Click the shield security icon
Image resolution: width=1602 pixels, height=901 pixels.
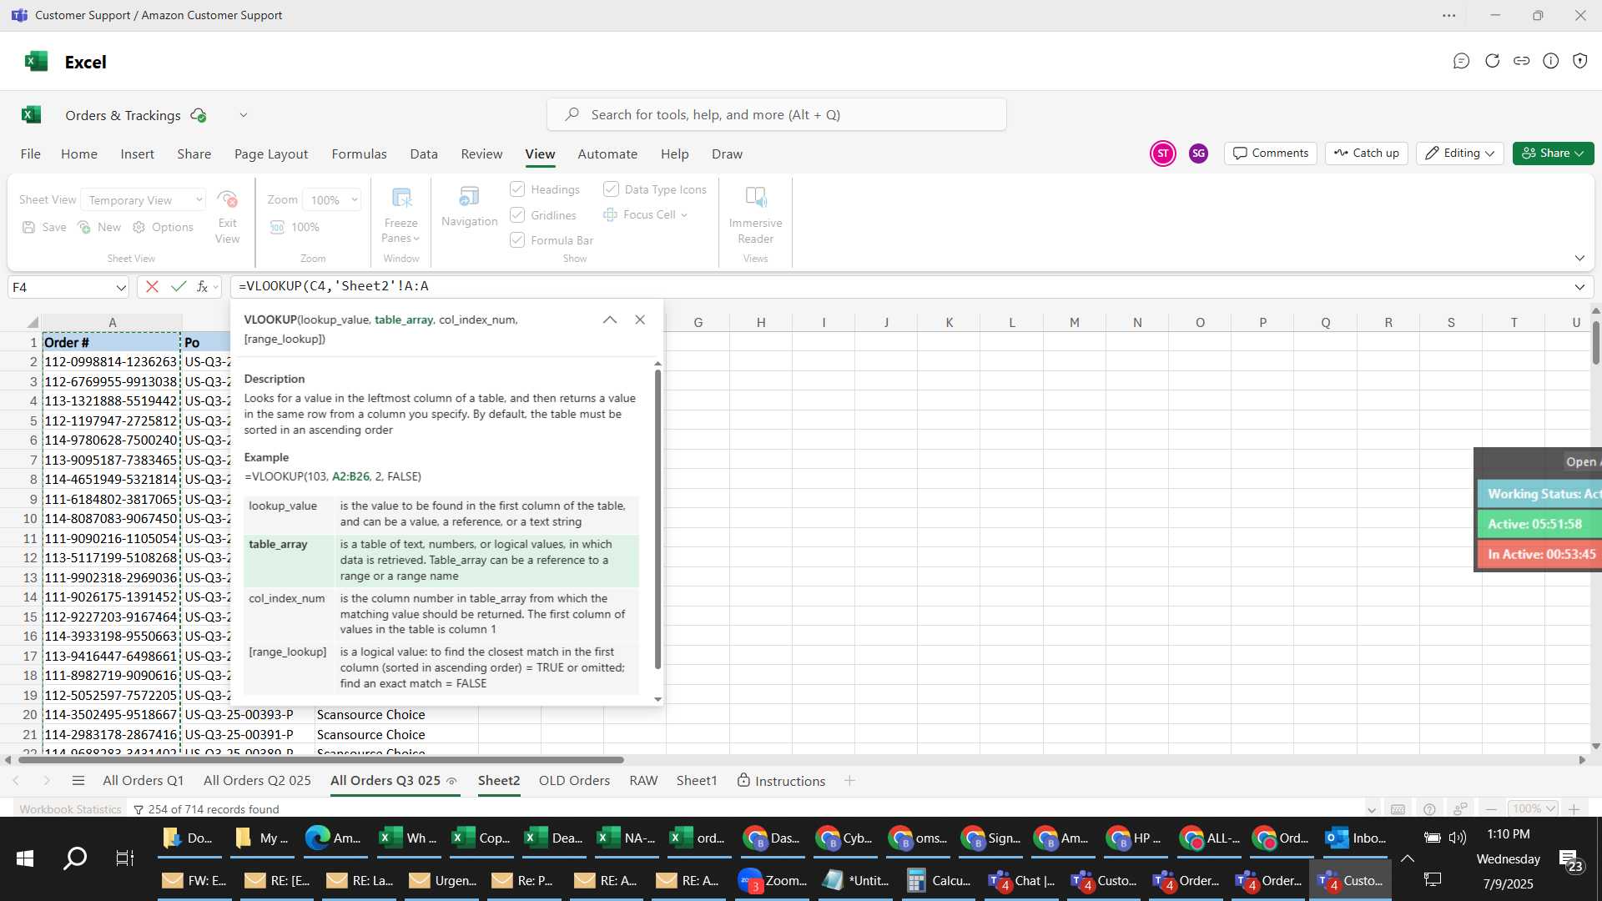(1579, 61)
